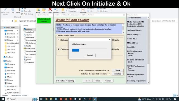The width and height of the screenshot is (179, 101).
Task: Close the Initializing now dialog
Action: (109, 40)
